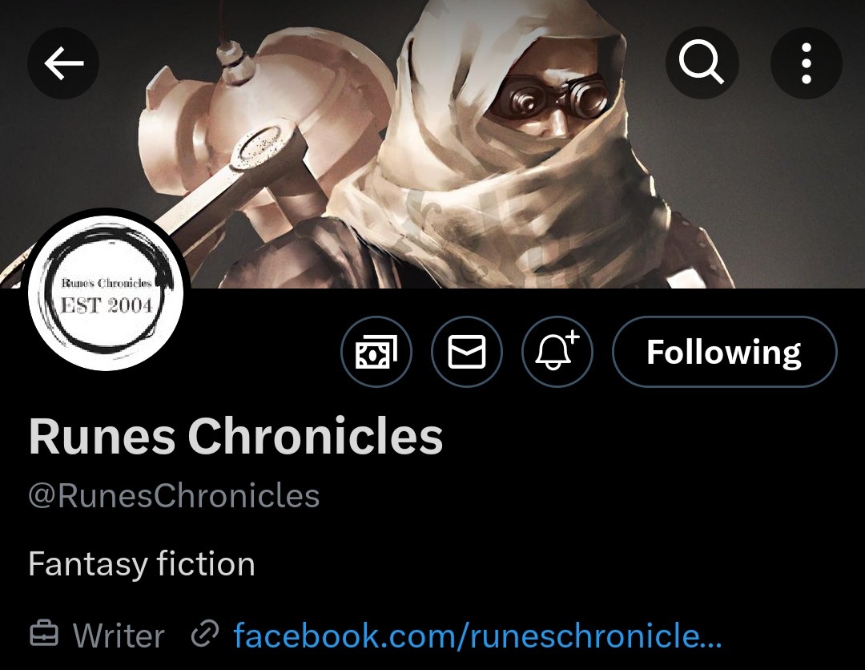Screen dimensions: 865x670
Task: Open the facebook.com/runeschronicle link
Action: coord(477,636)
